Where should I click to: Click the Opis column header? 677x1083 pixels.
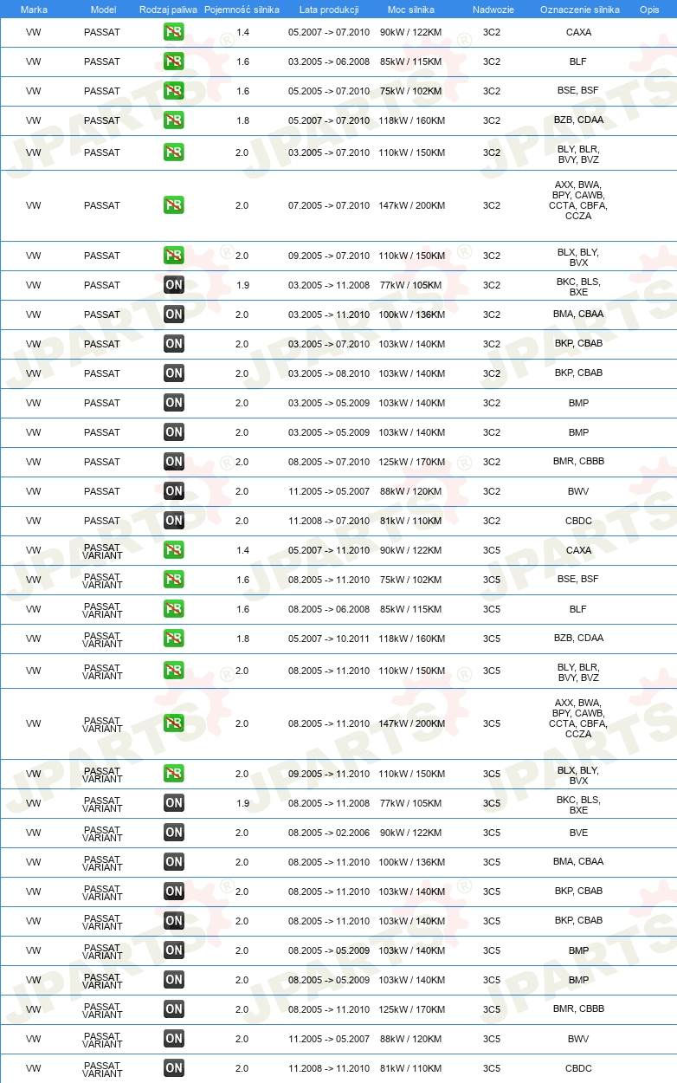pyautogui.click(x=649, y=9)
